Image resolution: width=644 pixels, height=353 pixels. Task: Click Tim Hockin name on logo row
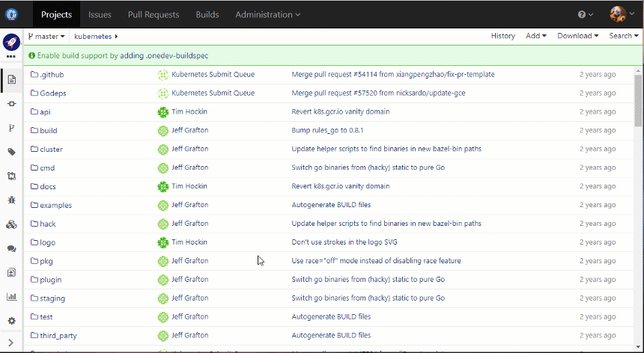tap(189, 242)
